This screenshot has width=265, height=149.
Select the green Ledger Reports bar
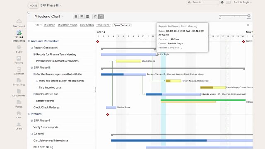(203, 100)
